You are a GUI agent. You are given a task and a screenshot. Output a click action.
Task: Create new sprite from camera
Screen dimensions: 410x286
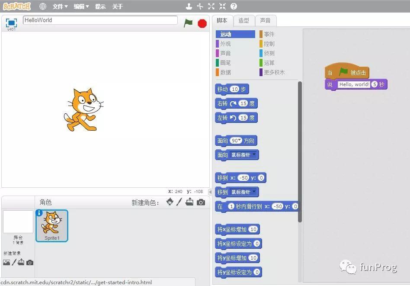click(x=201, y=202)
